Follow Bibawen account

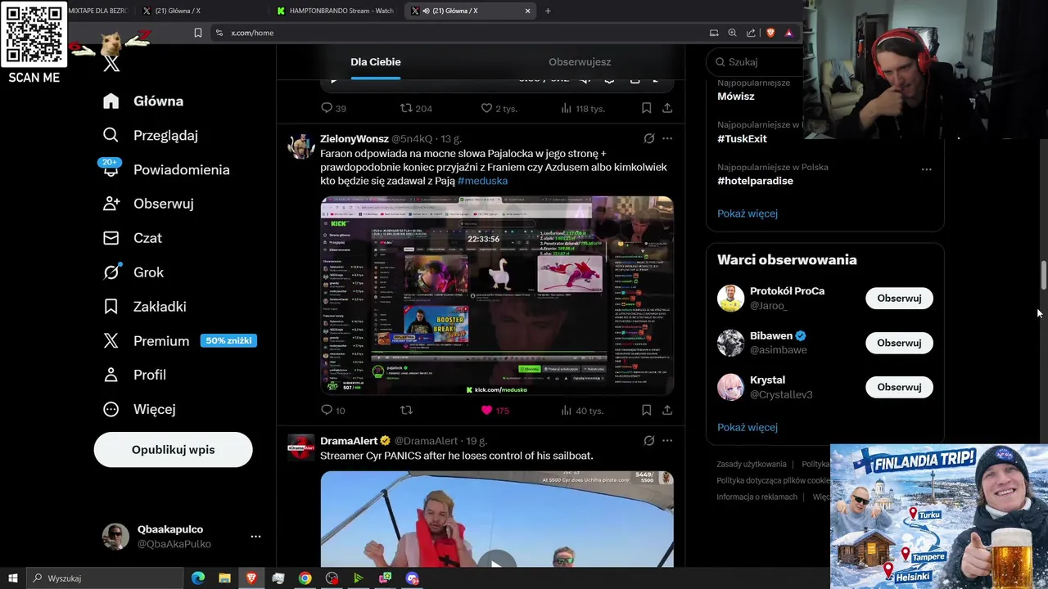pos(899,343)
